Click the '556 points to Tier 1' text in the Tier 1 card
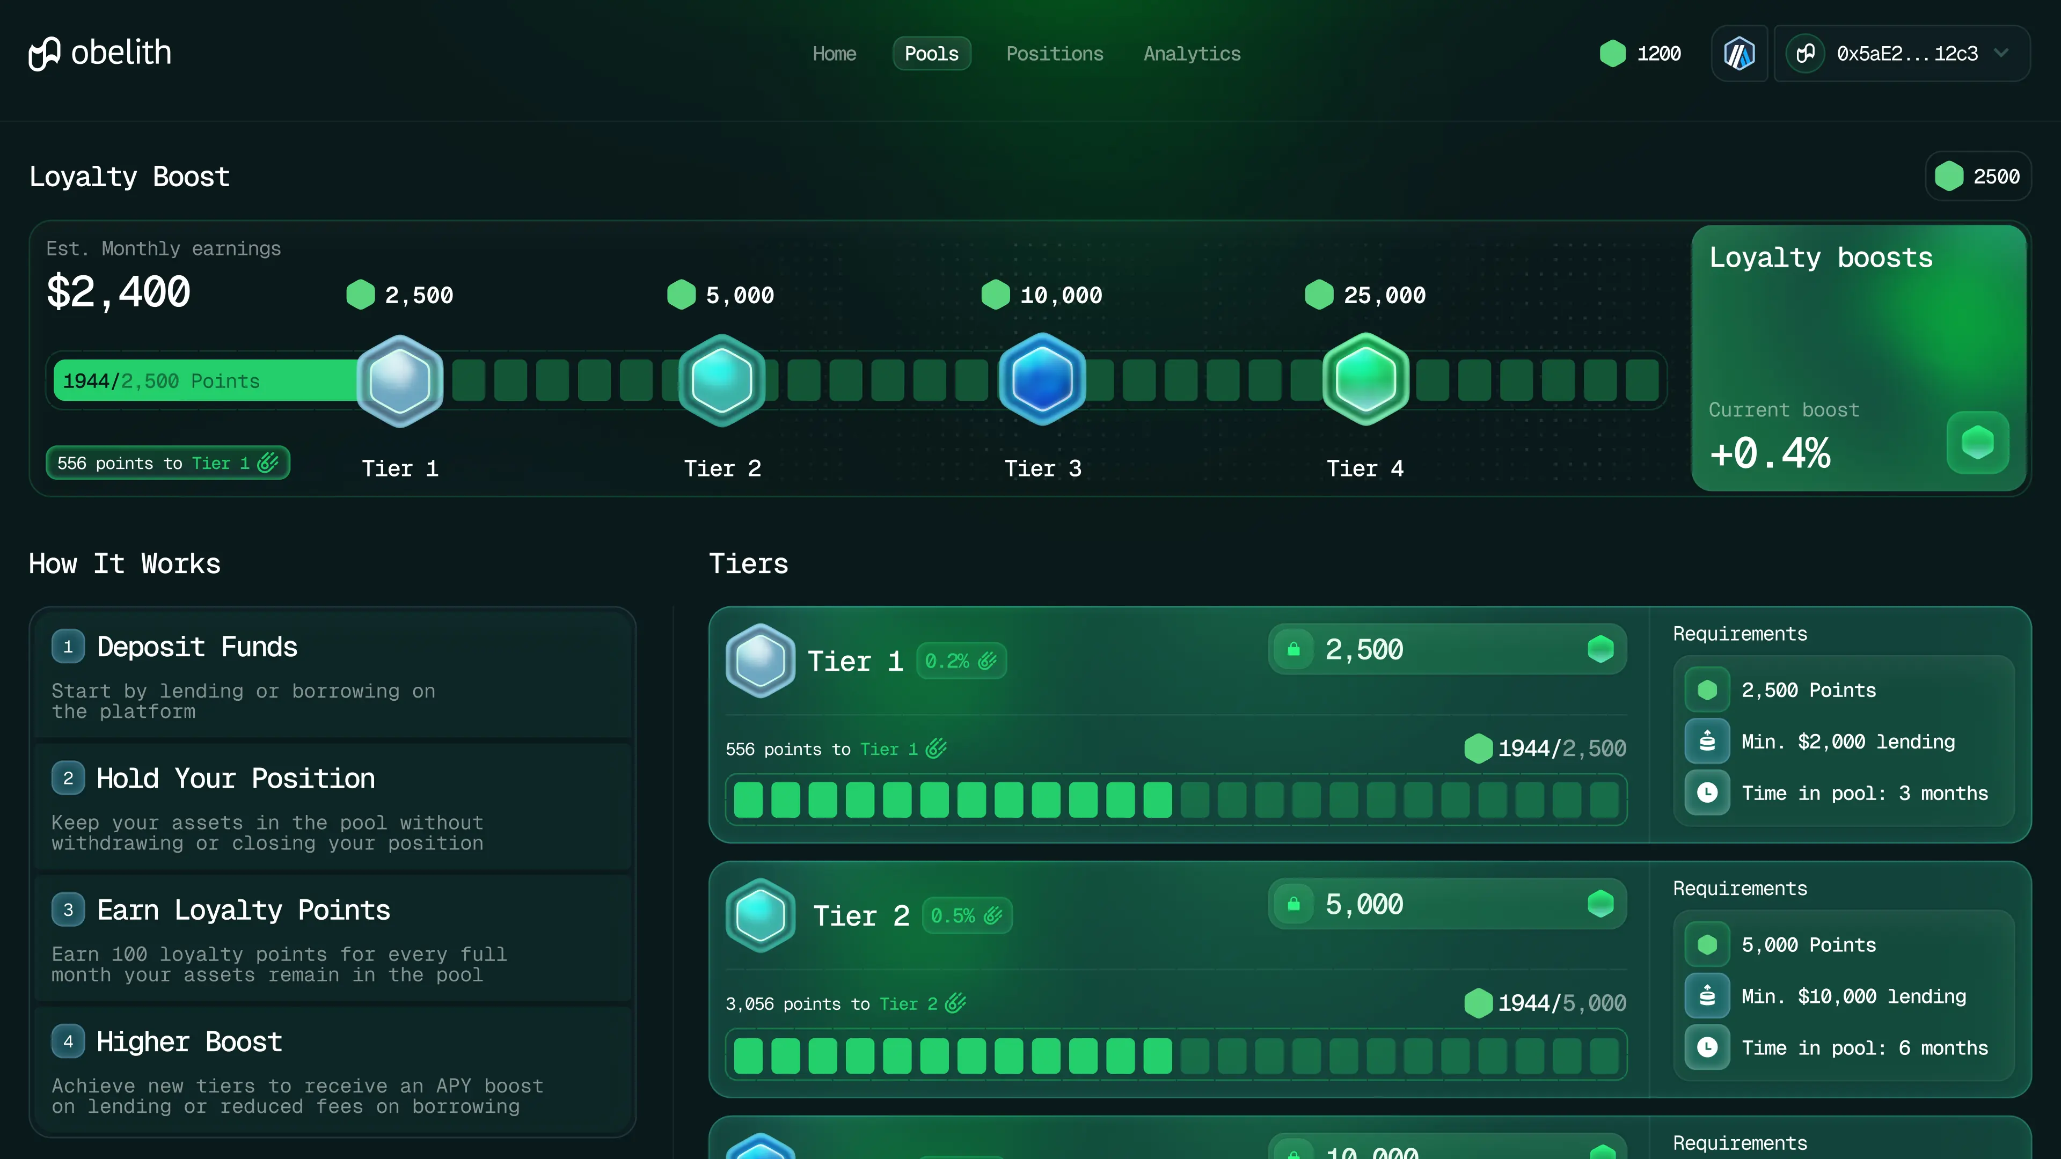This screenshot has height=1159, width=2061. click(836, 750)
